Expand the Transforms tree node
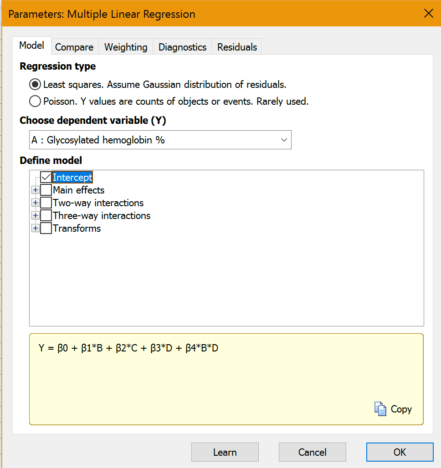The image size is (441, 468). (x=35, y=229)
